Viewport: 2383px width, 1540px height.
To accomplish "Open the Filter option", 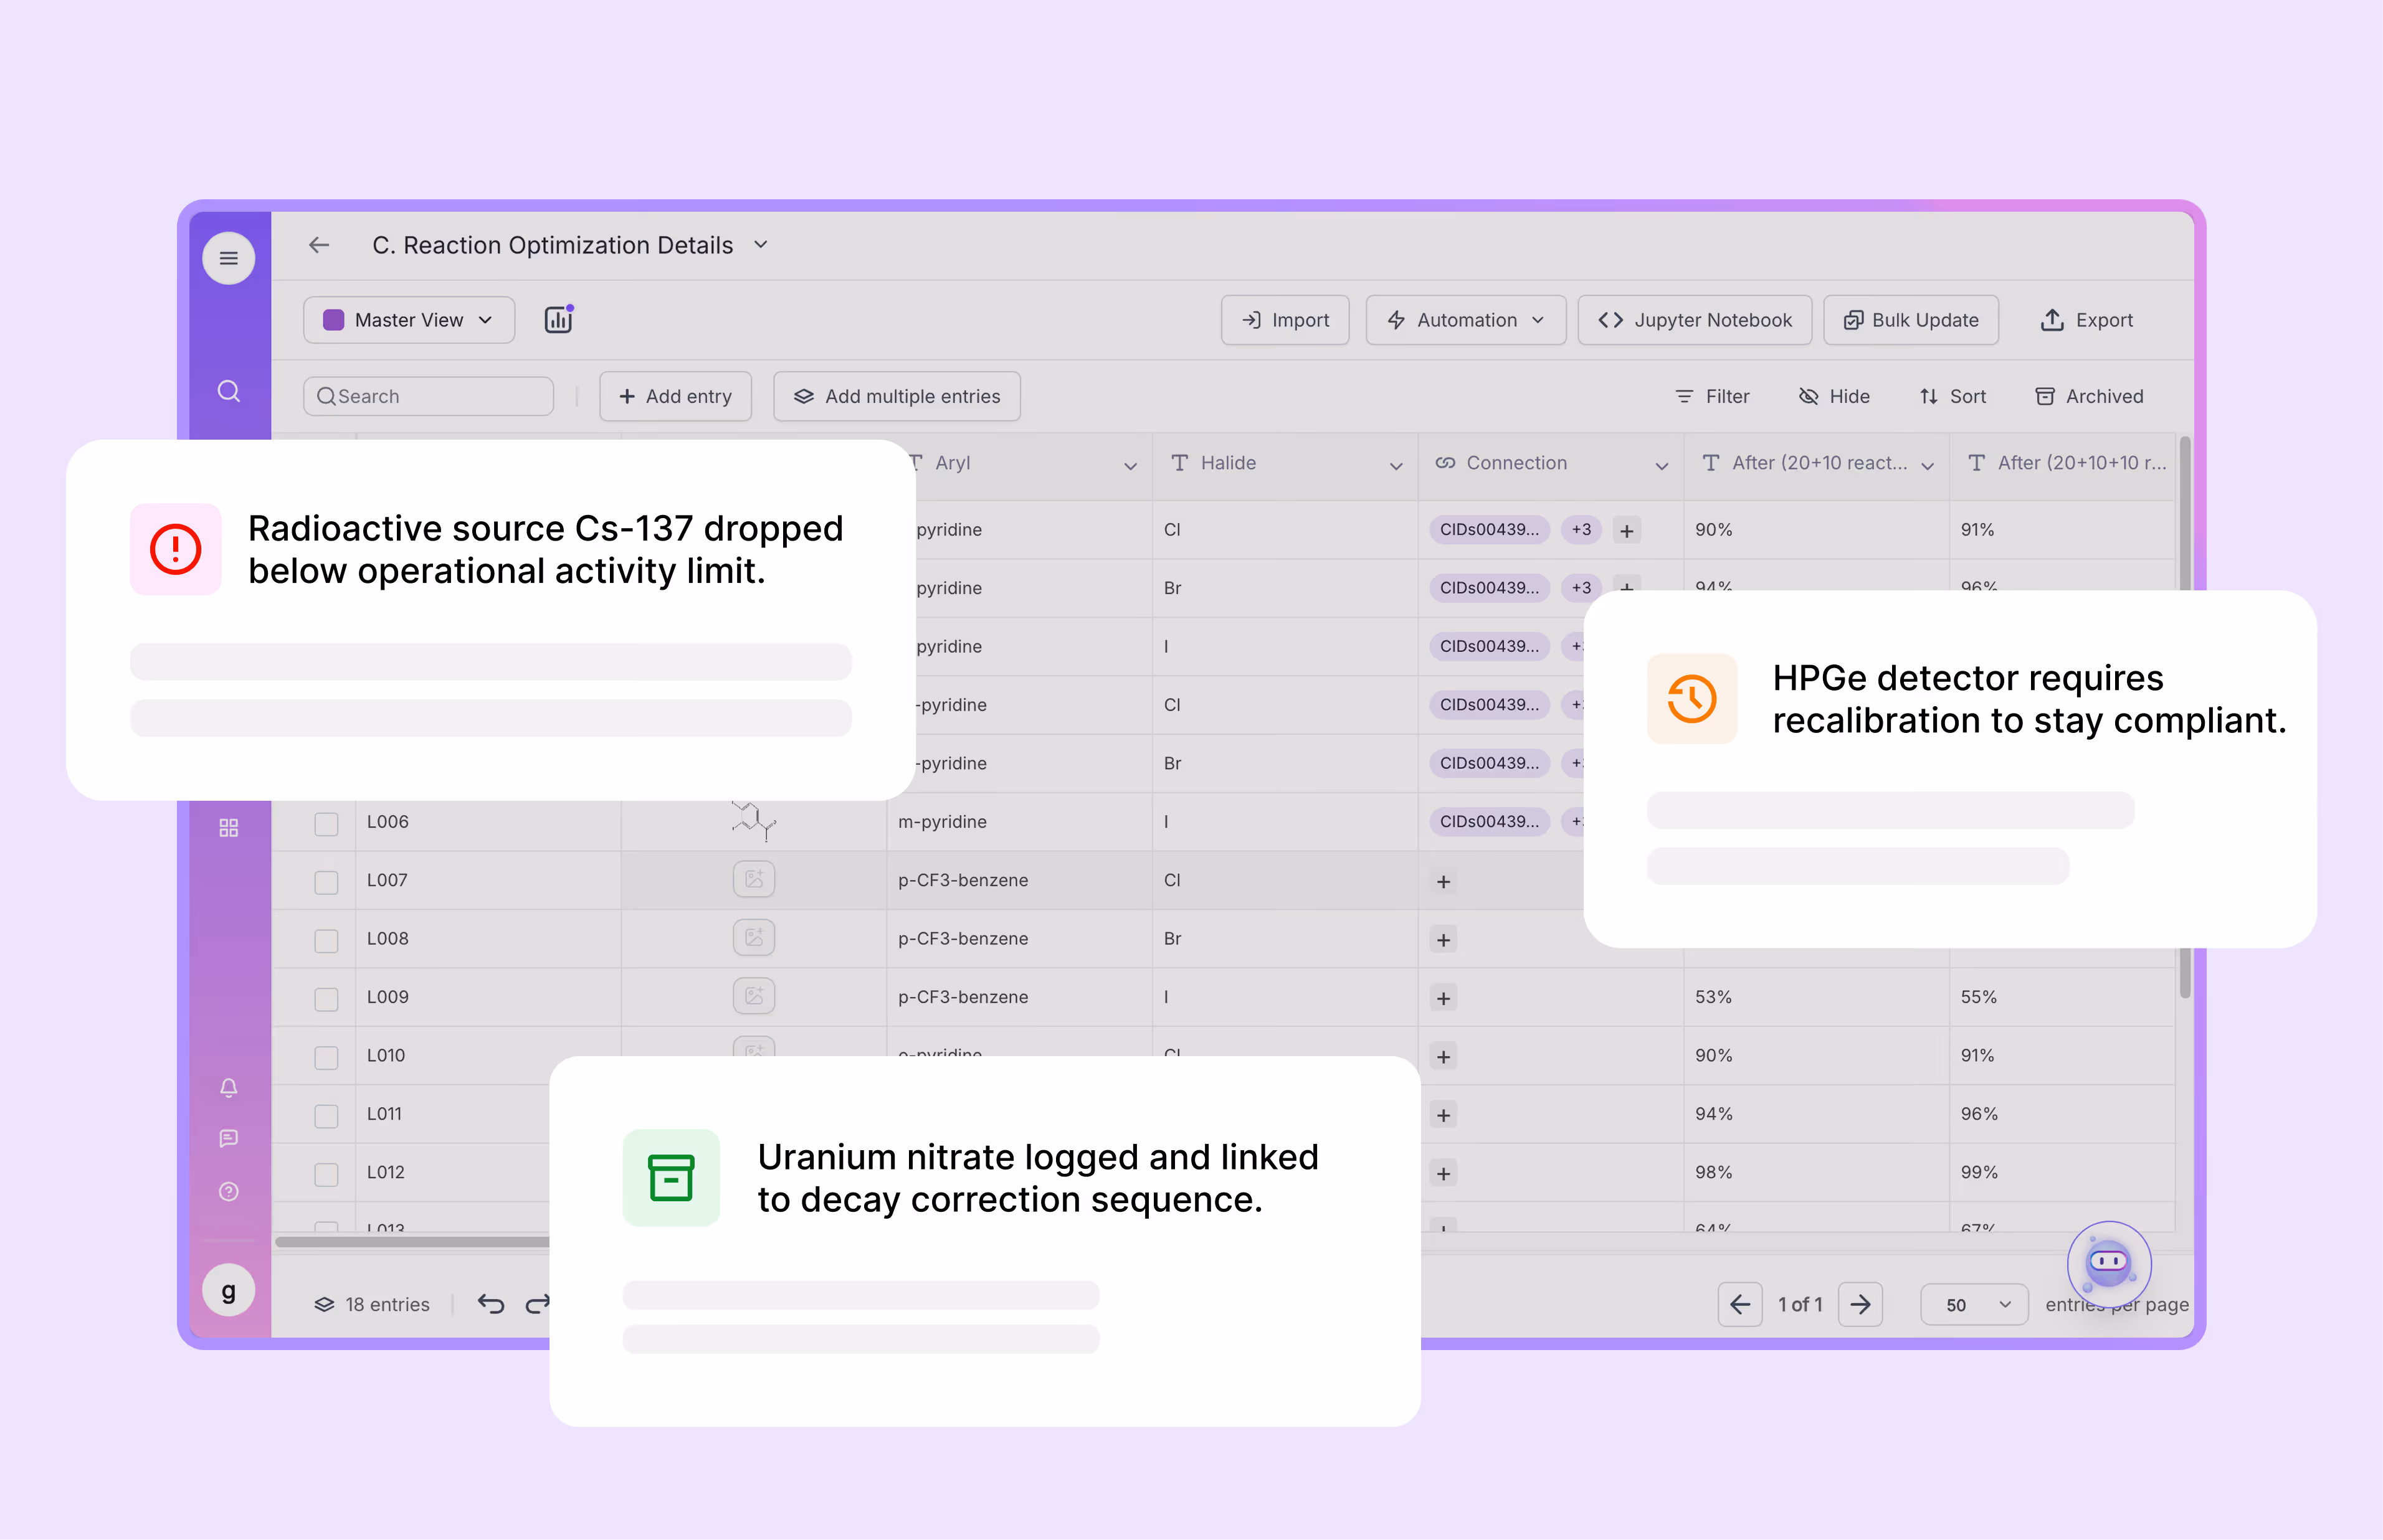I will [1712, 396].
